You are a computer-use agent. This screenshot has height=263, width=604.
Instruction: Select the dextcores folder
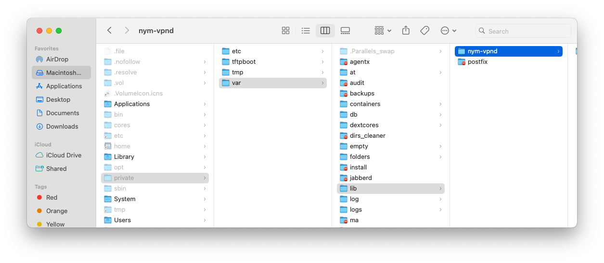point(391,125)
